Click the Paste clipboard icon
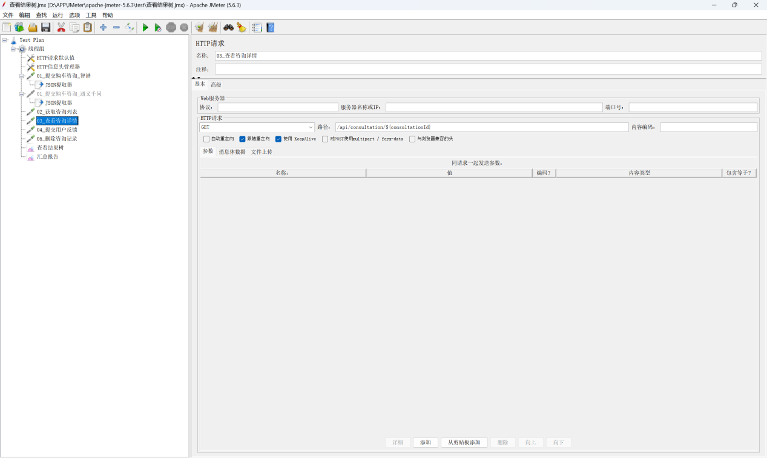The image size is (767, 458). pyautogui.click(x=88, y=27)
